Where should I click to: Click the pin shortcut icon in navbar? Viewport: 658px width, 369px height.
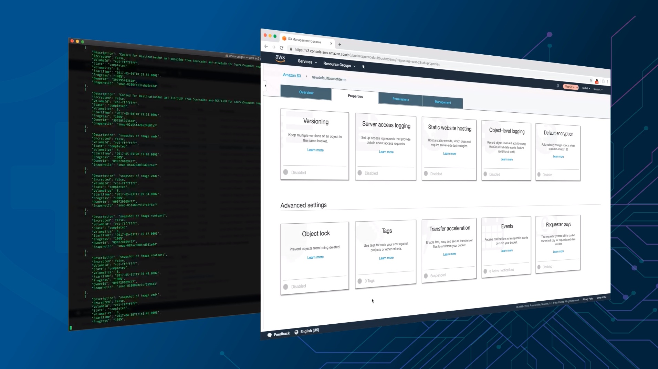[364, 67]
